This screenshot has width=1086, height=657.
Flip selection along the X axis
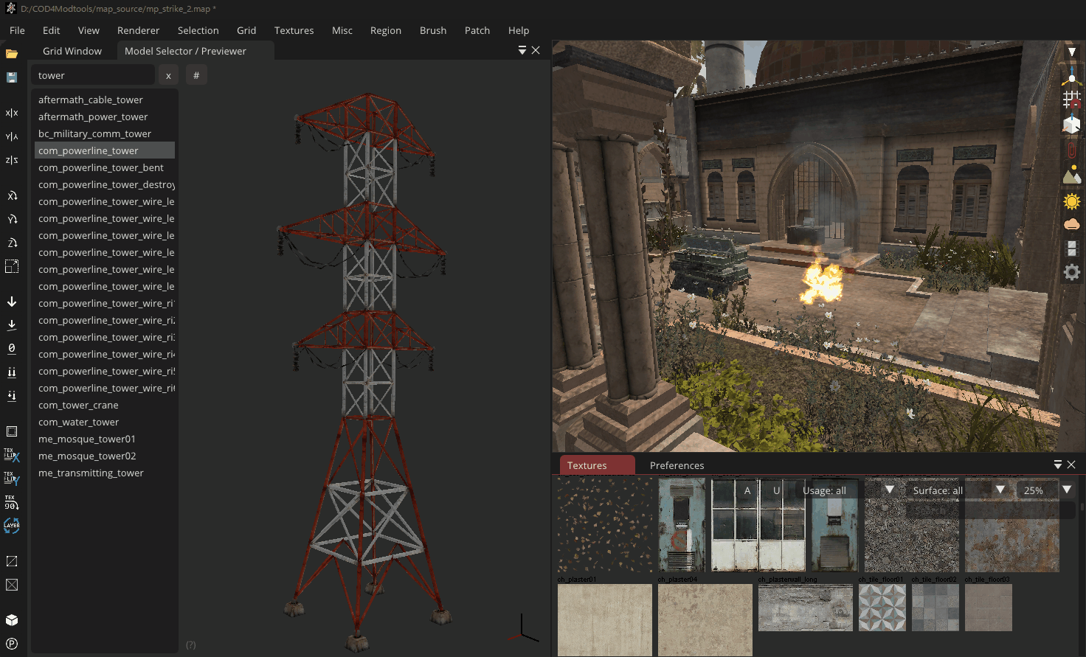click(12, 113)
